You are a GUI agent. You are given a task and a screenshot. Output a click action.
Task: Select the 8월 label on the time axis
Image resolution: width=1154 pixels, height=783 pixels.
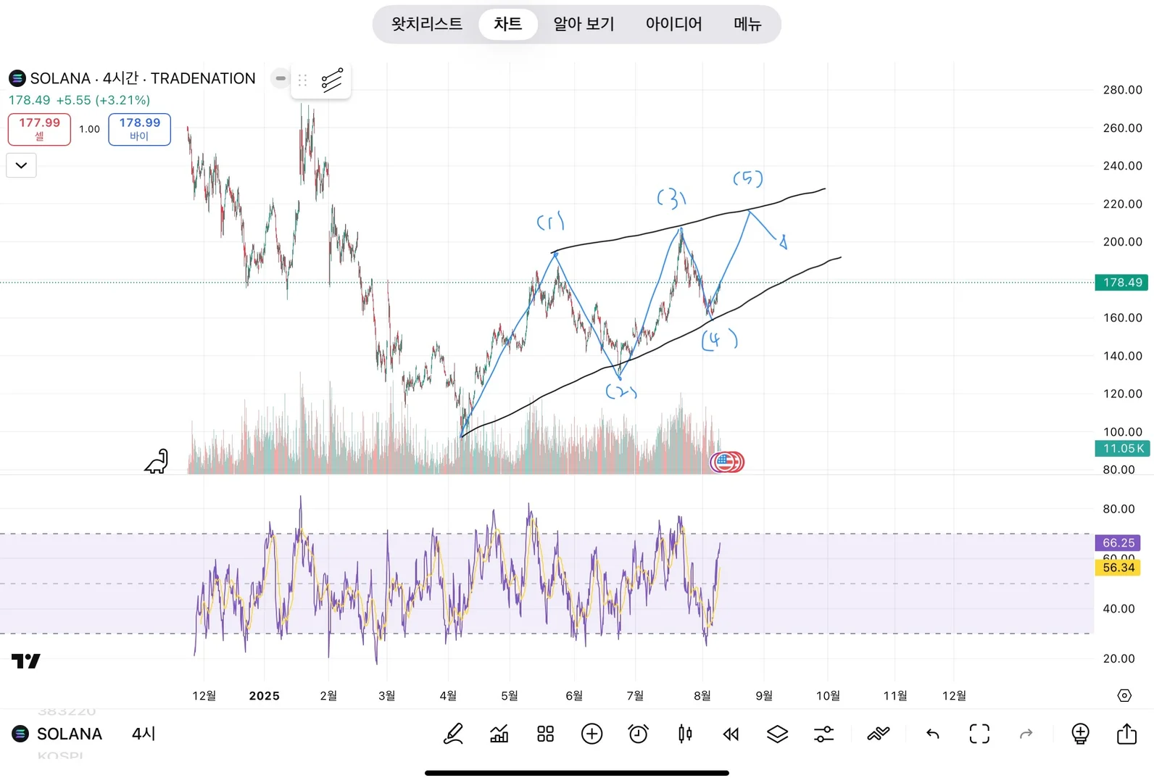tap(702, 696)
